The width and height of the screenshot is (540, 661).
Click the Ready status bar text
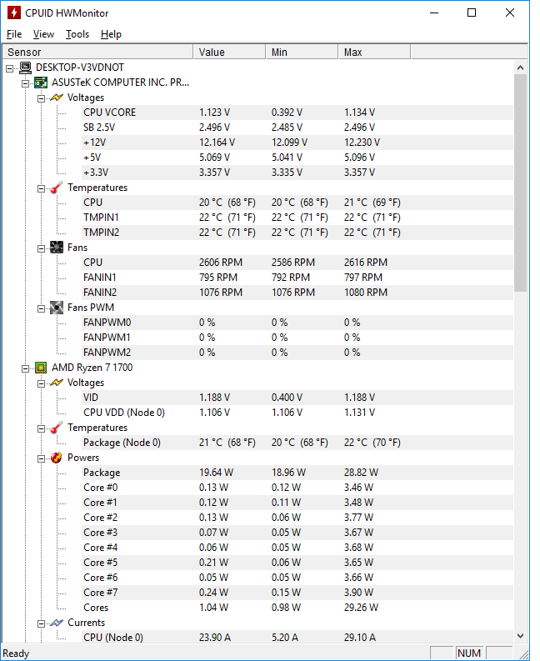tap(16, 653)
